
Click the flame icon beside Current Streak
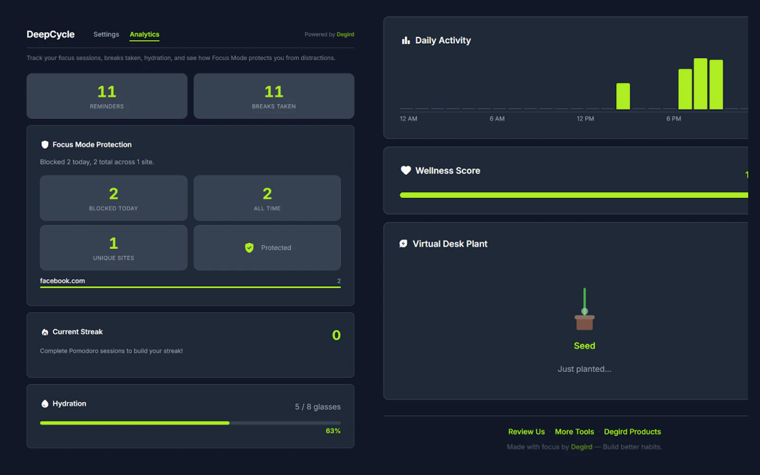pyautogui.click(x=45, y=332)
